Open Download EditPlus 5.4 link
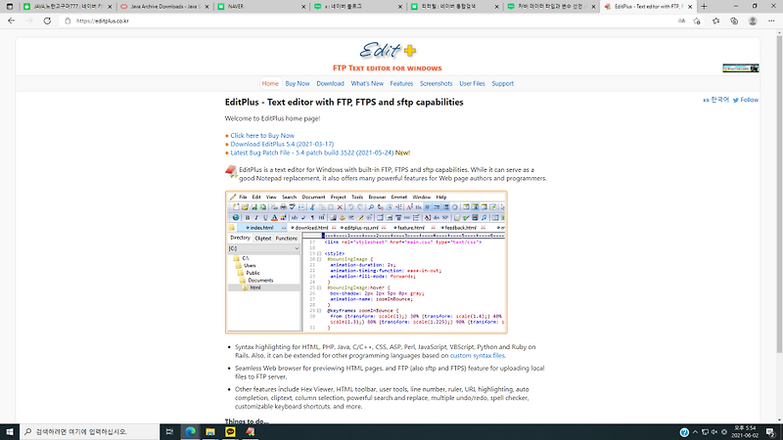 click(x=282, y=144)
